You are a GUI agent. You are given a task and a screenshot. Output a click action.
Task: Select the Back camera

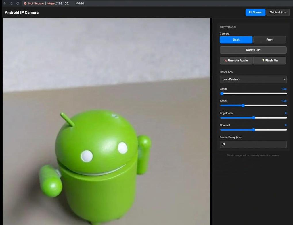pos(236,40)
